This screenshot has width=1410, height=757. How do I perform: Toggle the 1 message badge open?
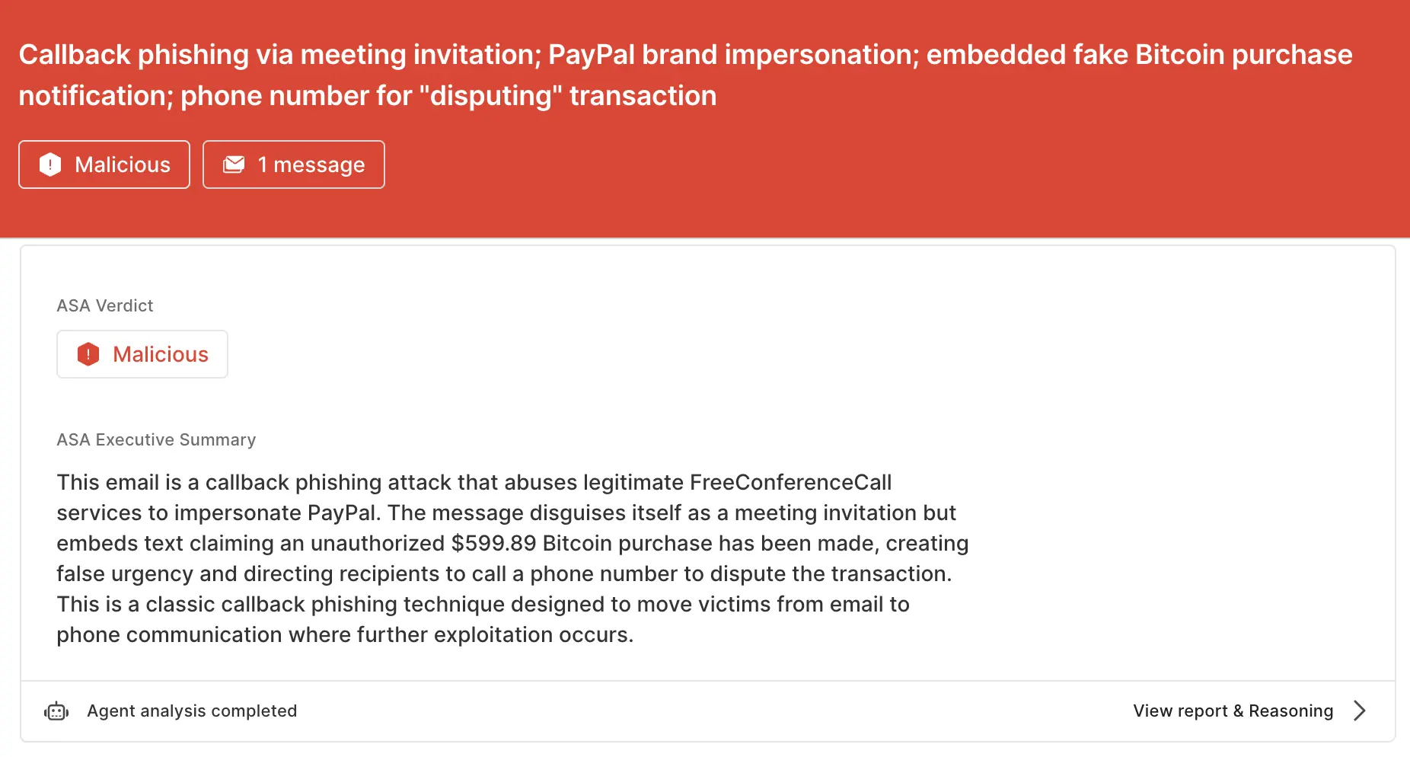(294, 164)
